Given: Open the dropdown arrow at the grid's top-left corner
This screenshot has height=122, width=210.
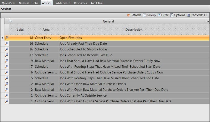Looking at the screenshot, I should tap(8, 21).
